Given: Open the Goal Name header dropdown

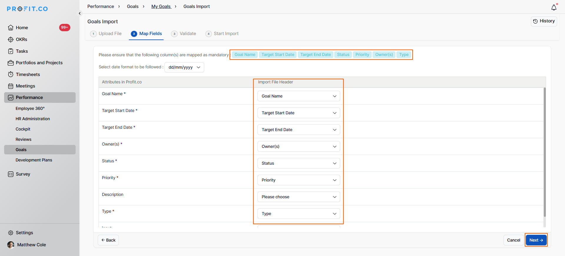Looking at the screenshot, I should [x=298, y=96].
